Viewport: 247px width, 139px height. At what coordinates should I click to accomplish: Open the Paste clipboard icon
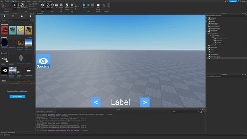point(3,5)
